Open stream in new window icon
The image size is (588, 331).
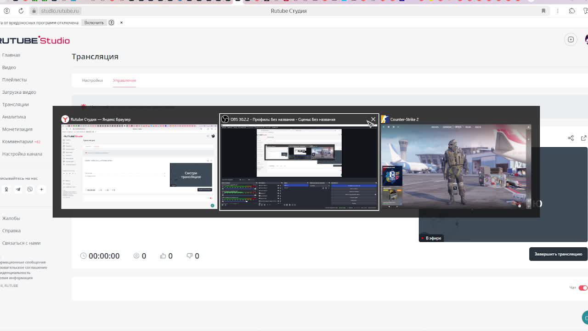(584, 138)
